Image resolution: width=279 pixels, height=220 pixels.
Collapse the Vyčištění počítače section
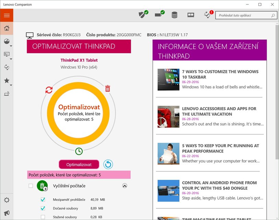click(x=125, y=185)
